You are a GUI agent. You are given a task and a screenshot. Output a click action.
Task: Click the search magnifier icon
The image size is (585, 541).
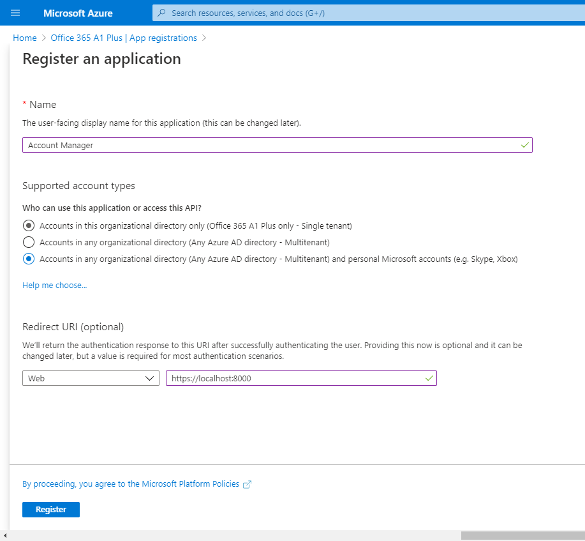point(161,13)
